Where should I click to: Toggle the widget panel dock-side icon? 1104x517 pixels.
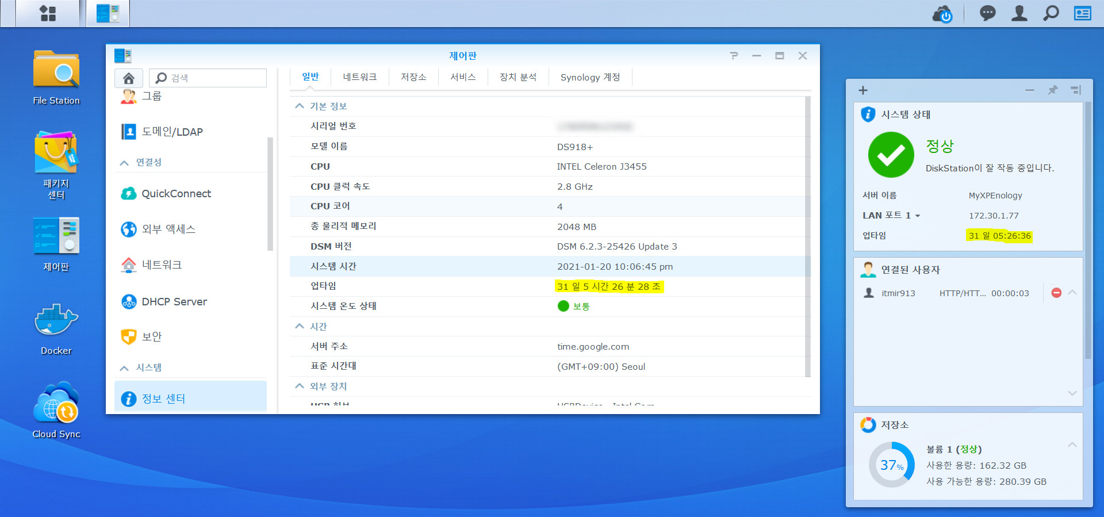tap(1076, 90)
